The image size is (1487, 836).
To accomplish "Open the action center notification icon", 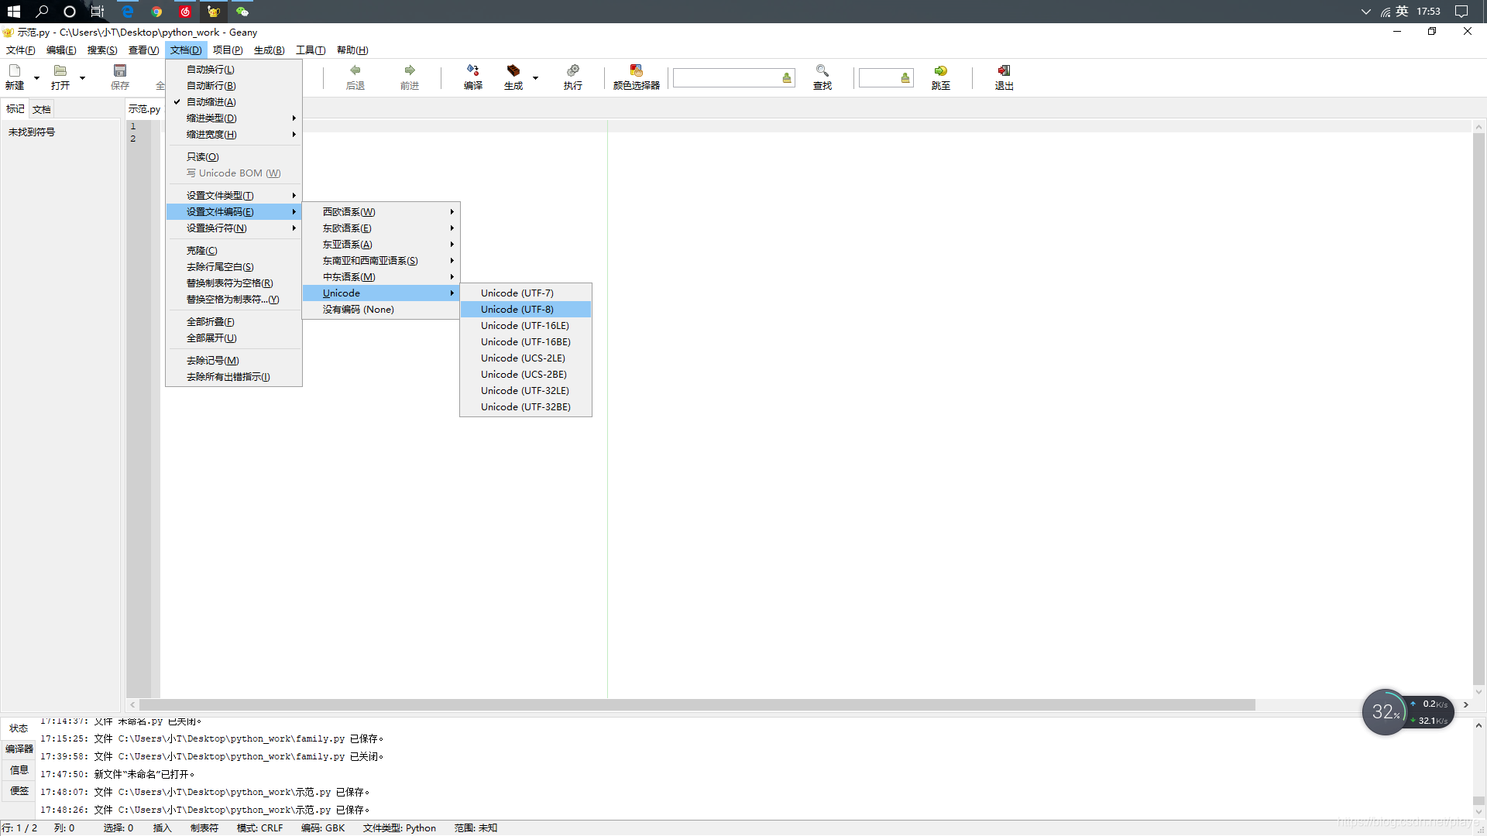I will pyautogui.click(x=1461, y=12).
